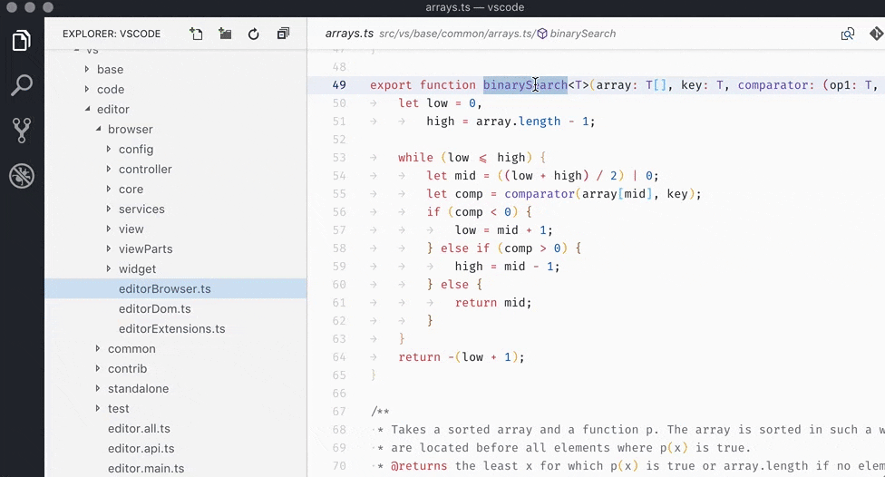Click the search-in-file icon in editor toolbar
The height and width of the screenshot is (477, 885).
pyautogui.click(x=847, y=34)
